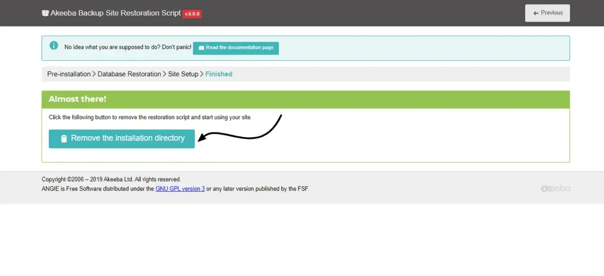Click Remove the installation directory button
Screen dimensions: 604x276
pos(122,139)
